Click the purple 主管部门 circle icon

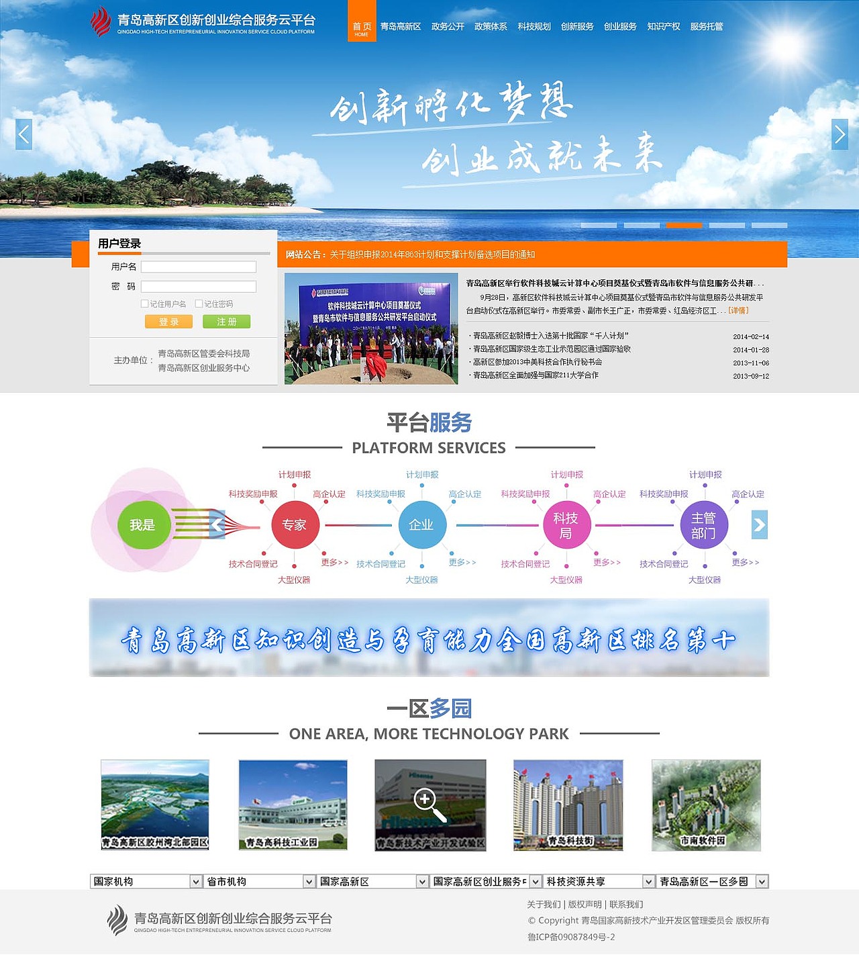pyautogui.click(x=705, y=525)
